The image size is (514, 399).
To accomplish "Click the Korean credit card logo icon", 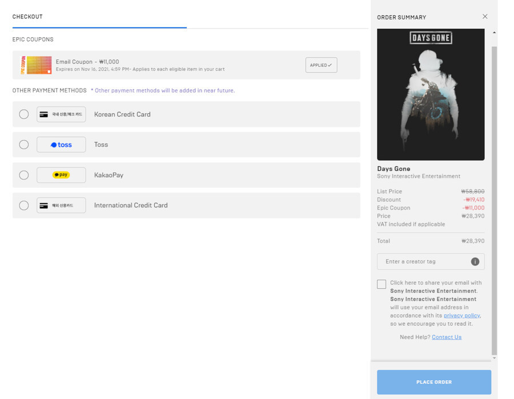I will point(61,114).
